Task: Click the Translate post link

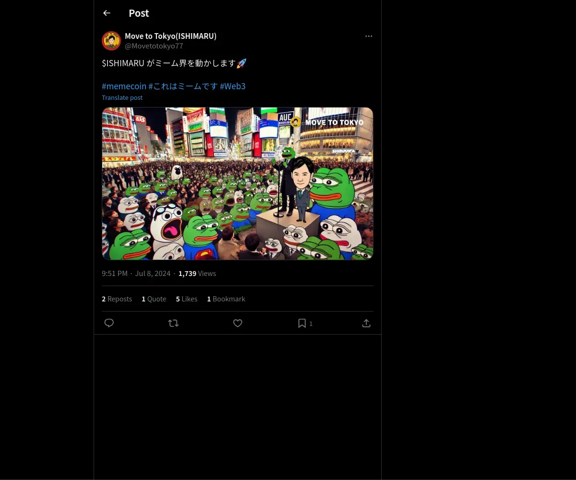Action: tap(122, 97)
